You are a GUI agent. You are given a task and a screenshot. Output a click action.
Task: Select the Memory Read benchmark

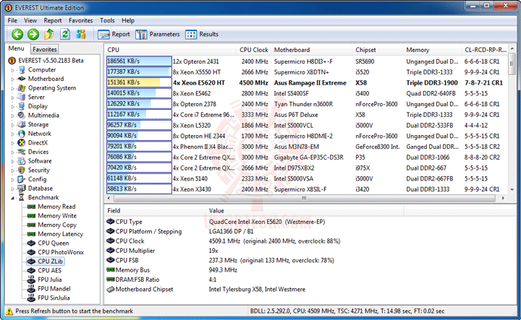point(56,207)
